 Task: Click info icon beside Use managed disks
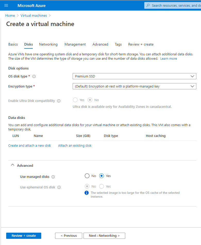tap(53, 177)
